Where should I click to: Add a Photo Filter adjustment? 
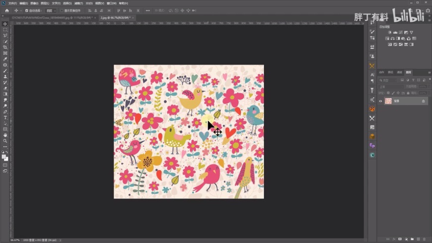403,39
